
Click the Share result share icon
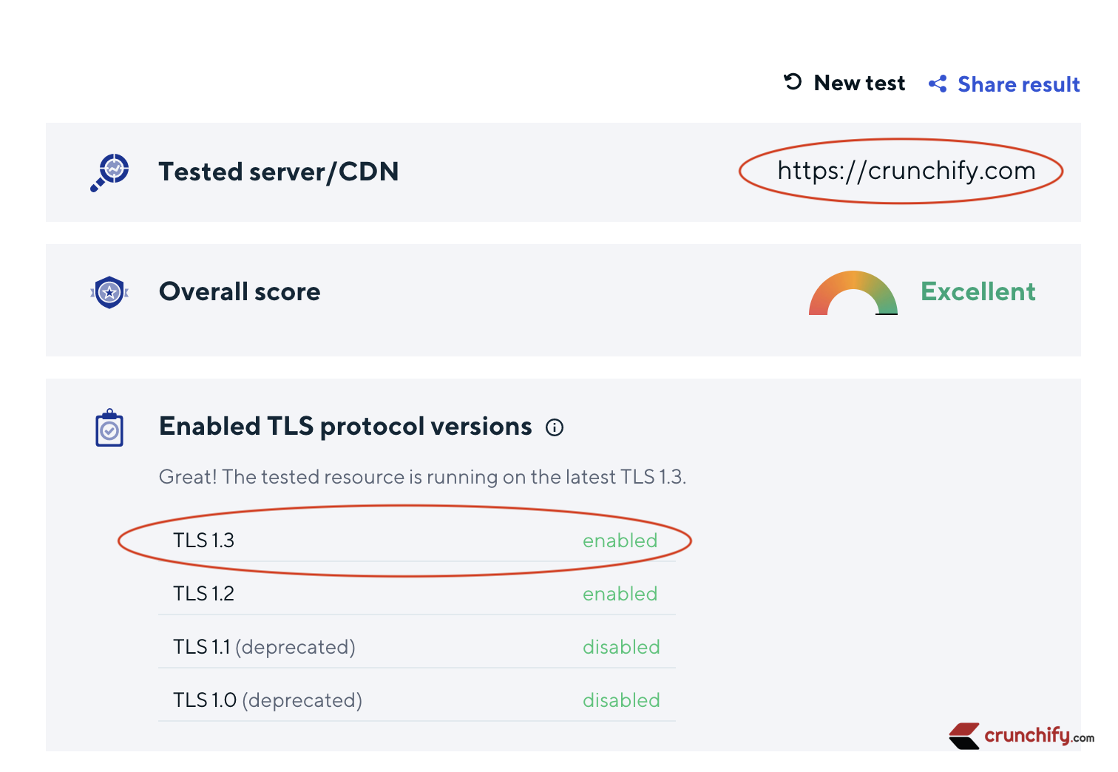pos(938,84)
